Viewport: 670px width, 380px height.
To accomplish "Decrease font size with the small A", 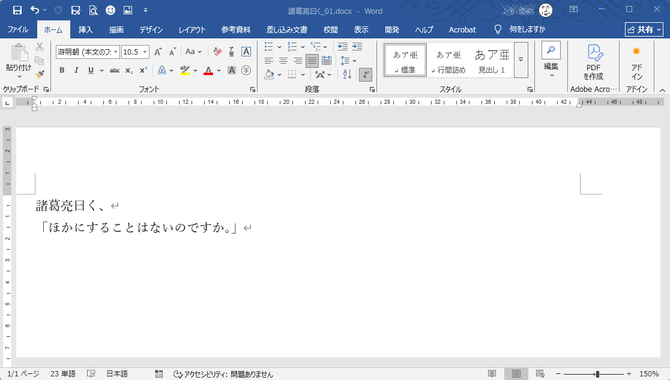I will click(x=173, y=52).
